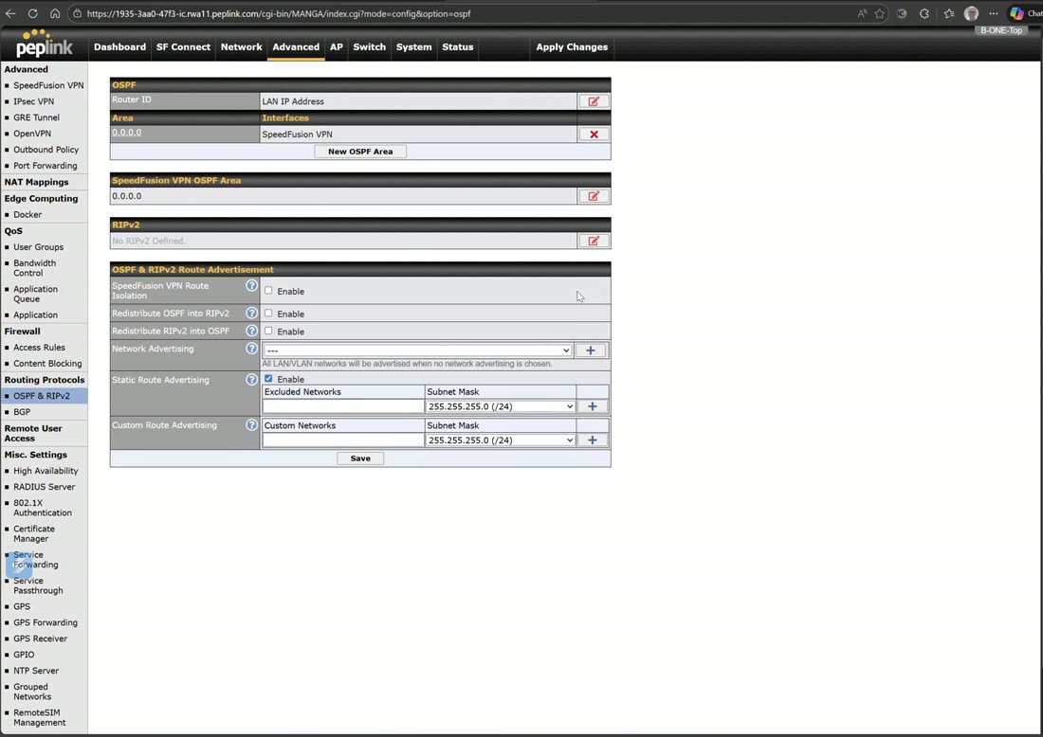Image resolution: width=1043 pixels, height=737 pixels.
Task: Edit the OSPF Router ID
Action: (594, 101)
